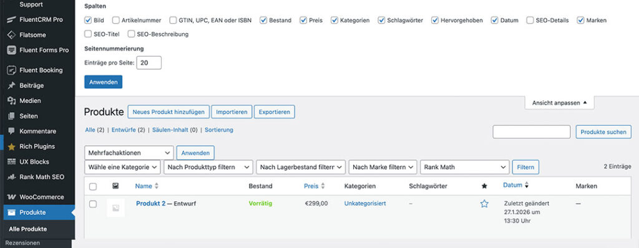Tick the select-all checkbox in table header
639x248 pixels.
click(93, 186)
